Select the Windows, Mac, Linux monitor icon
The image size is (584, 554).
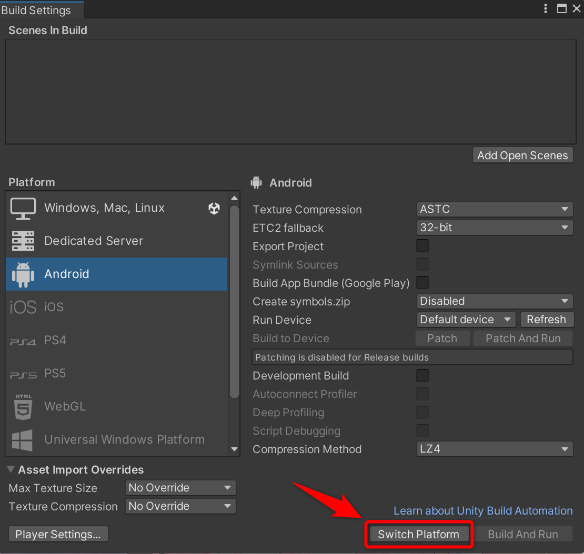click(23, 208)
